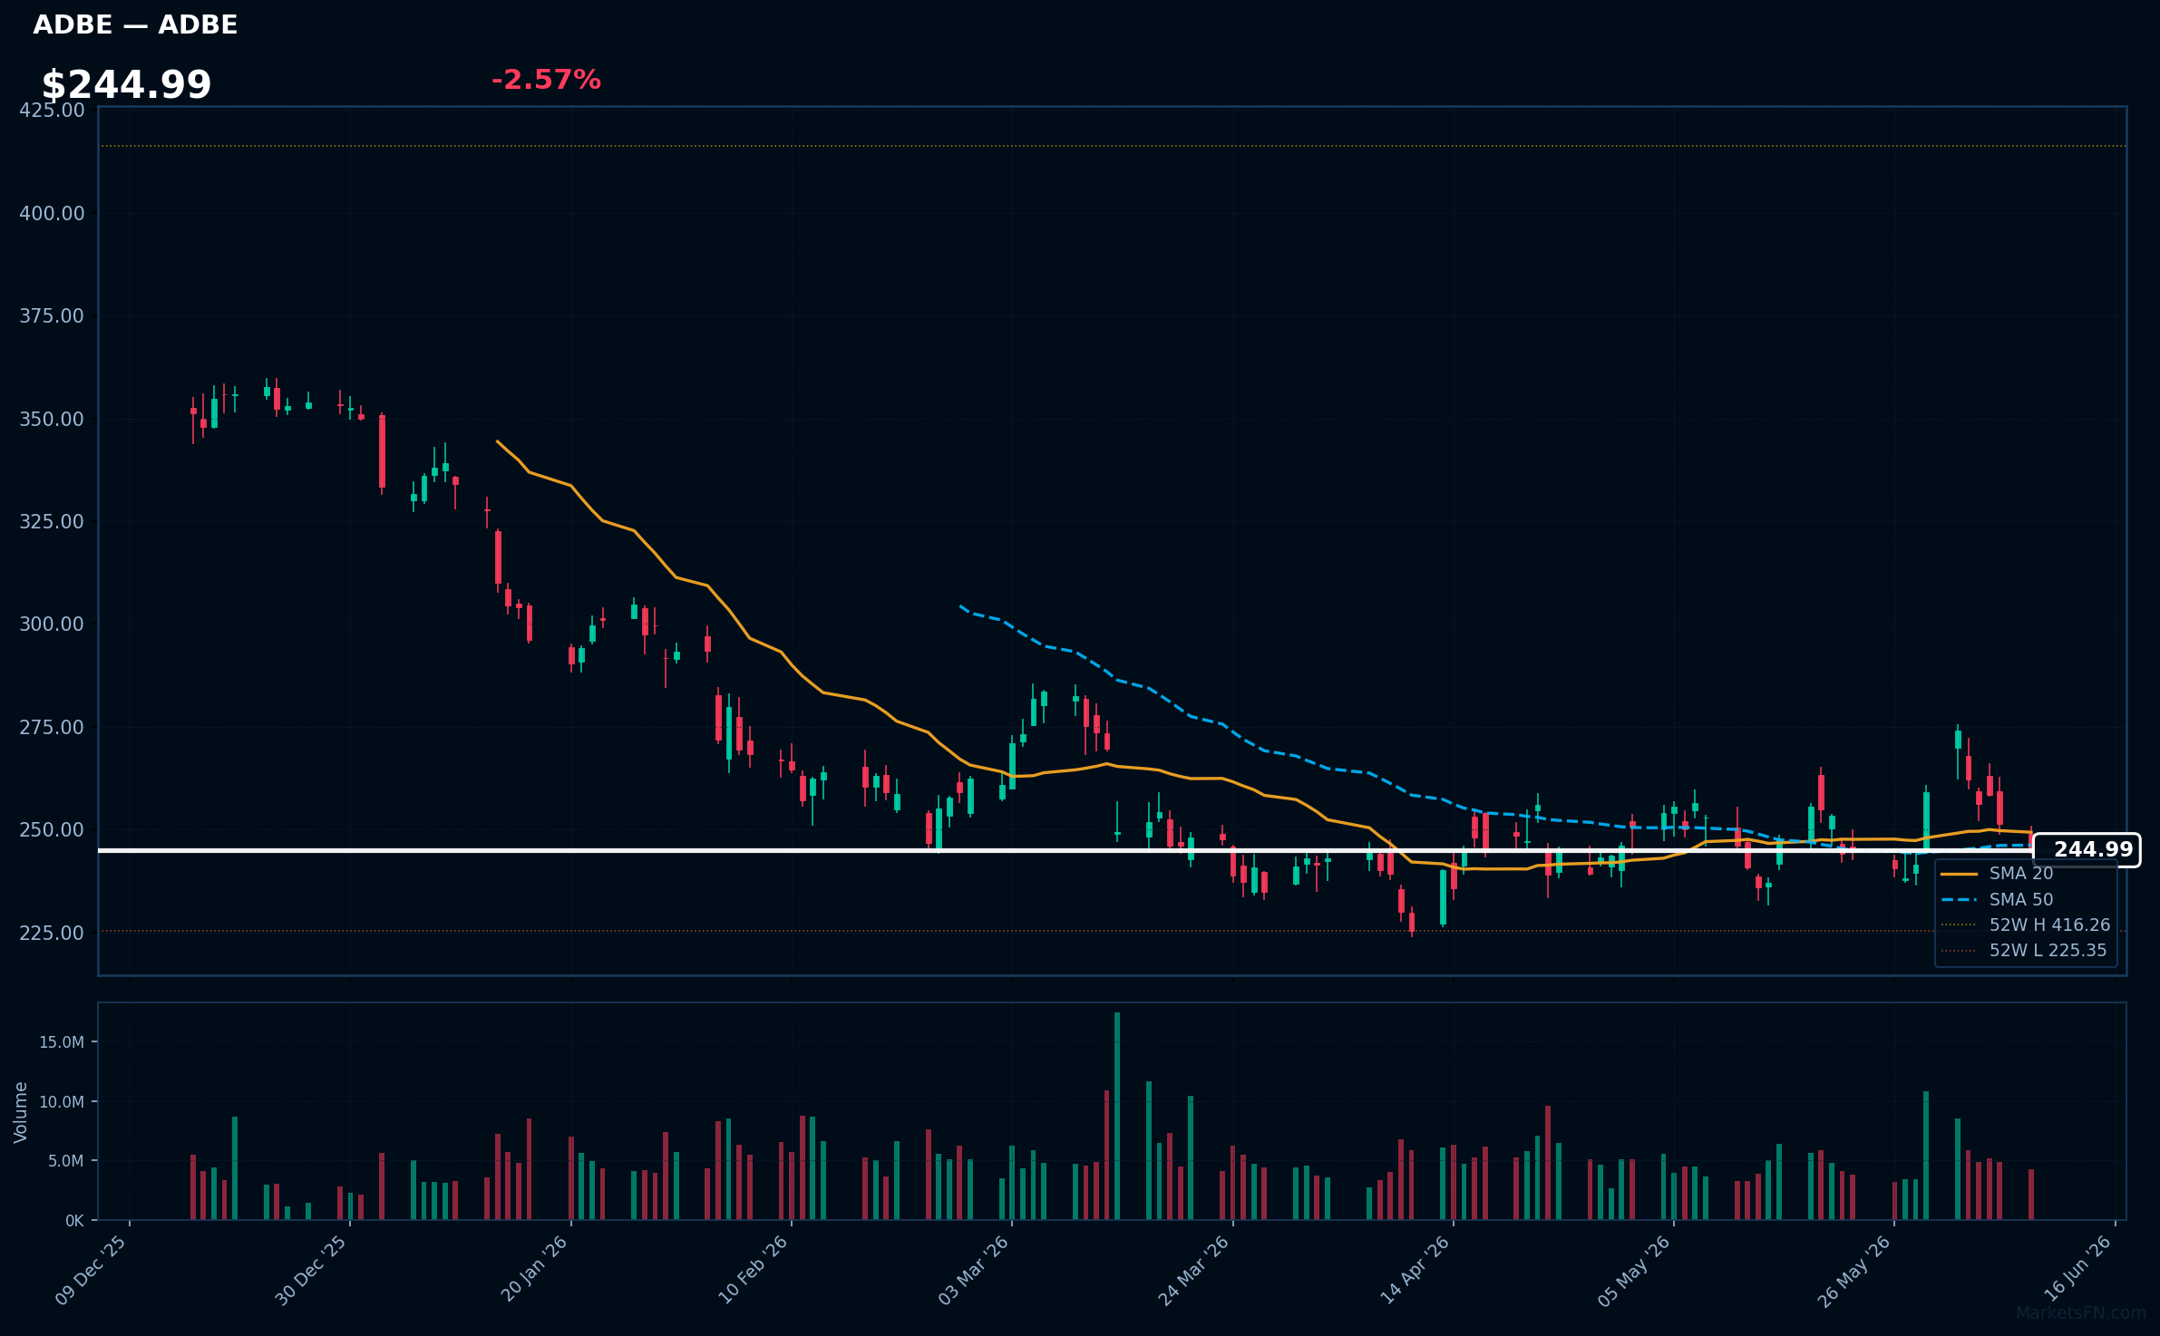
Task: Click the 0K volume axis label
Action: (x=74, y=1221)
